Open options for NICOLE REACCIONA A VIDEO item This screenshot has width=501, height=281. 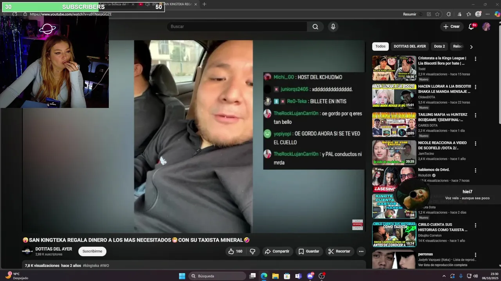475,143
